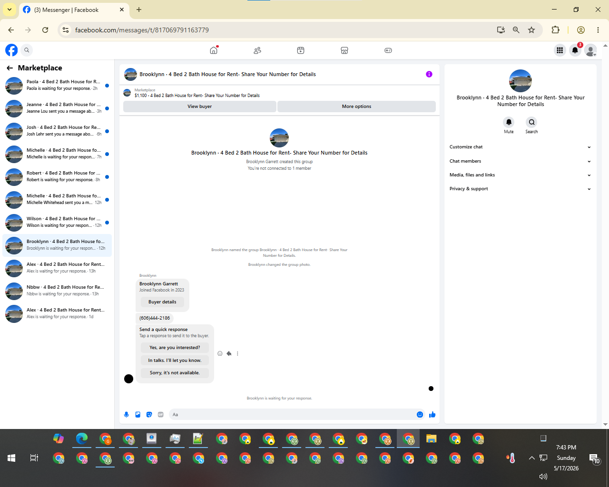Image resolution: width=609 pixels, height=487 pixels.
Task: Send a voice clip with microphone icon
Action: [127, 415]
